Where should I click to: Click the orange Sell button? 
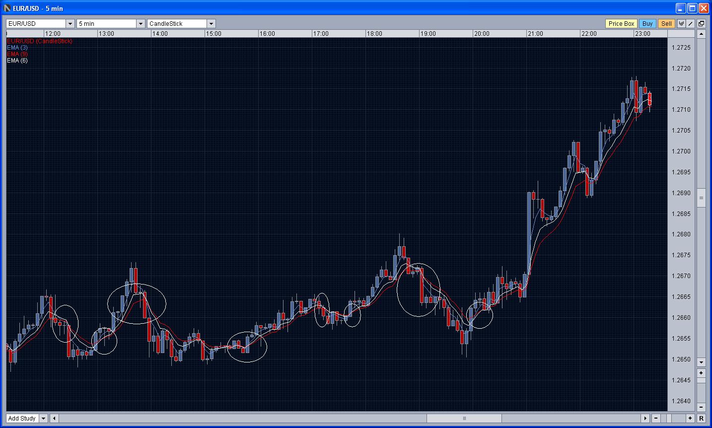click(x=666, y=24)
